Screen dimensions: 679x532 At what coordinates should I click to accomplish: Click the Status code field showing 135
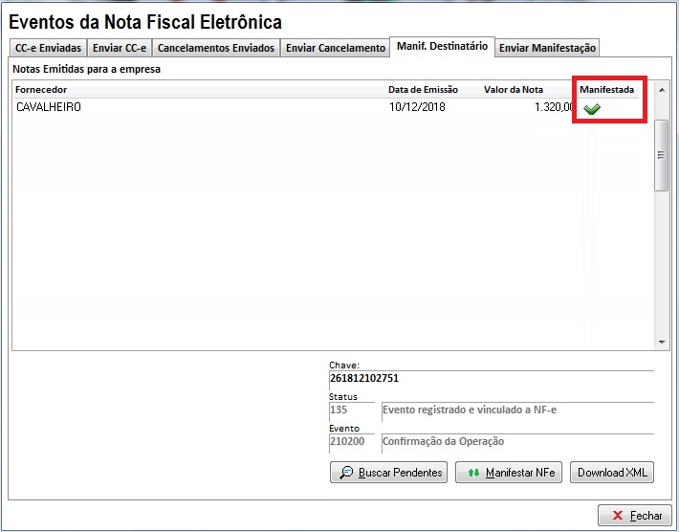(352, 410)
